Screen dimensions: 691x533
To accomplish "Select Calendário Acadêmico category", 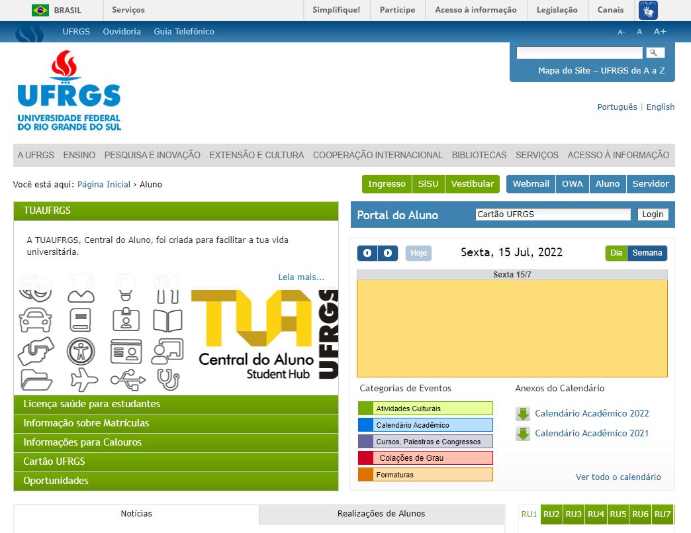I will click(x=426, y=425).
